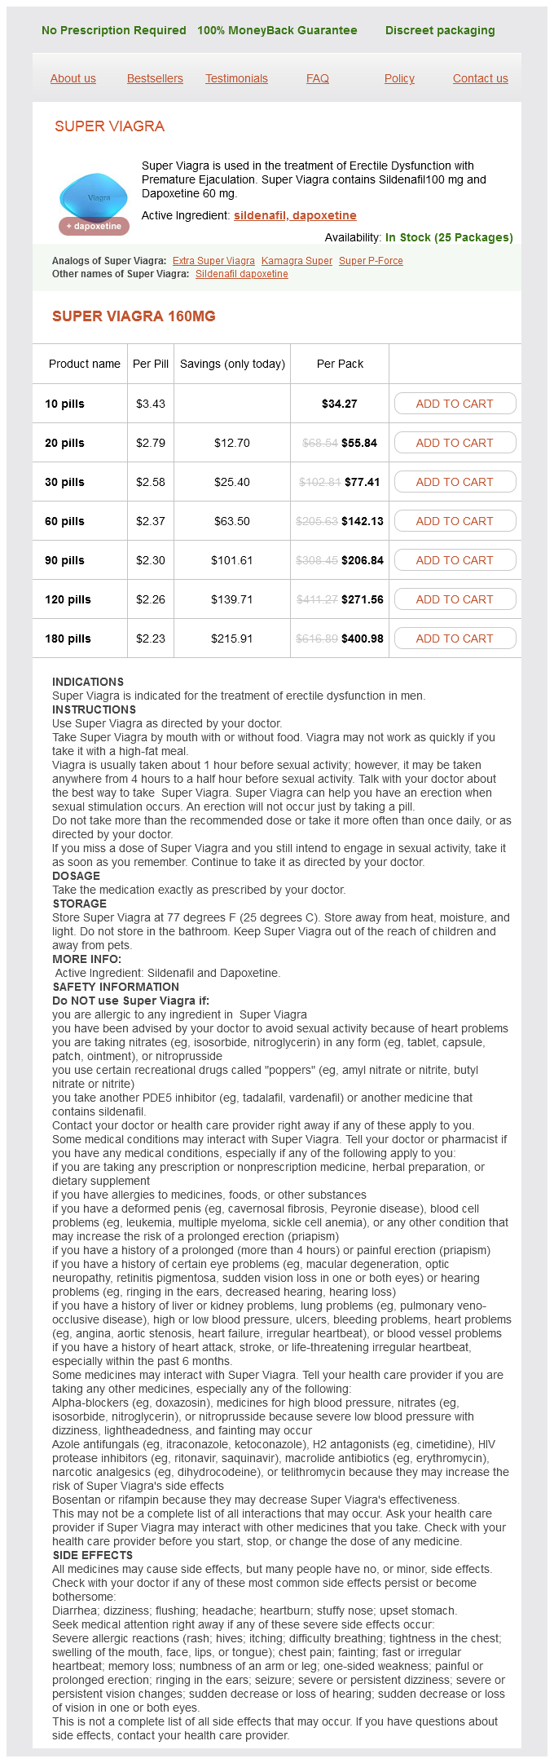Add the 30 pills pack to cart

click(455, 482)
